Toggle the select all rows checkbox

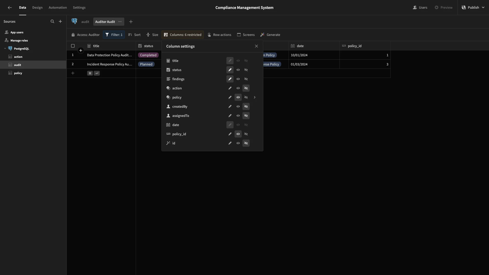pos(73,46)
